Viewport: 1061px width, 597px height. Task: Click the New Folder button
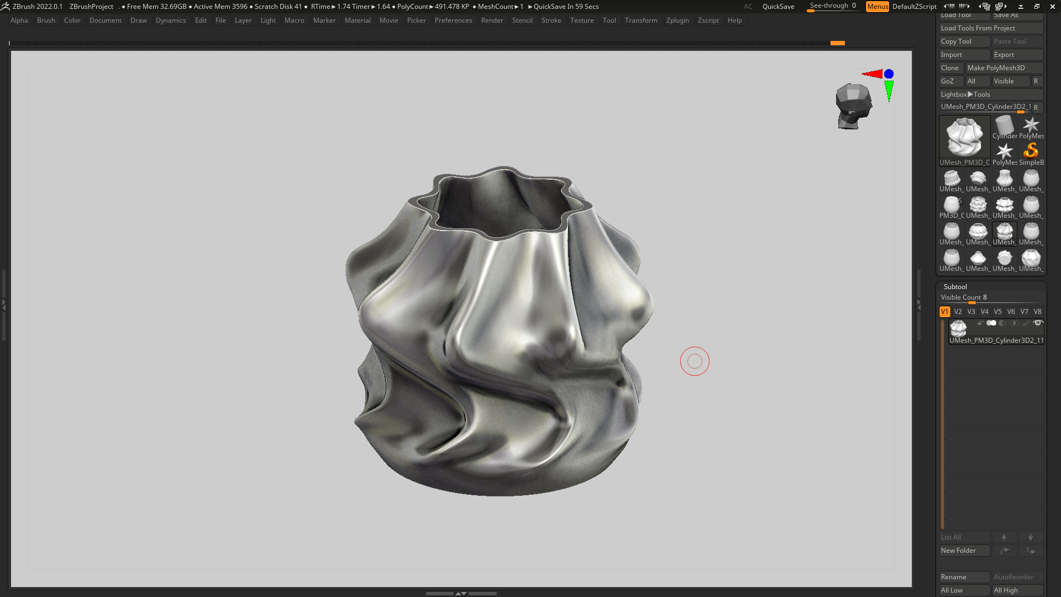pyautogui.click(x=965, y=551)
